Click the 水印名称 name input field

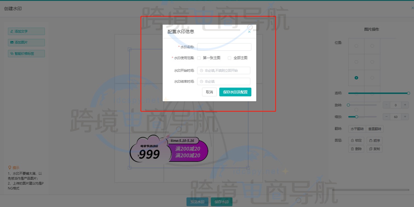pos(224,47)
